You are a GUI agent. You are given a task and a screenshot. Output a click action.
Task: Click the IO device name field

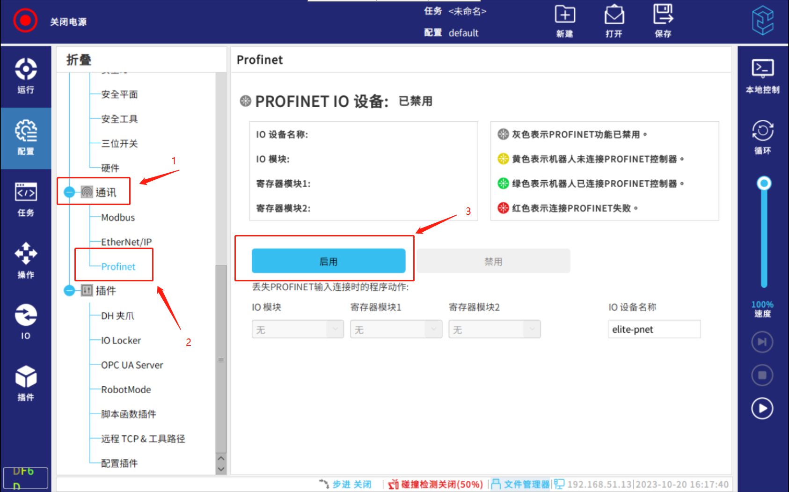654,330
